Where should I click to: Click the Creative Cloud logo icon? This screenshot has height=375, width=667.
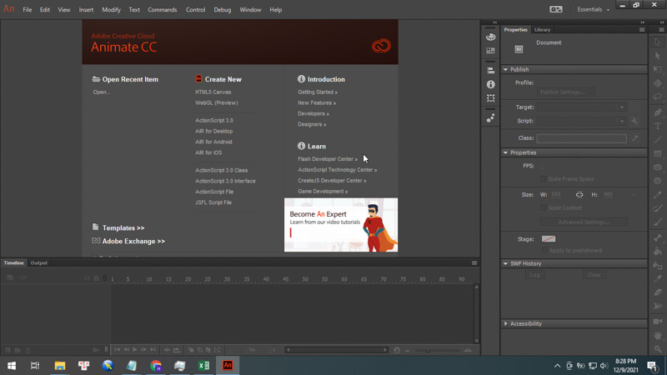point(381,46)
